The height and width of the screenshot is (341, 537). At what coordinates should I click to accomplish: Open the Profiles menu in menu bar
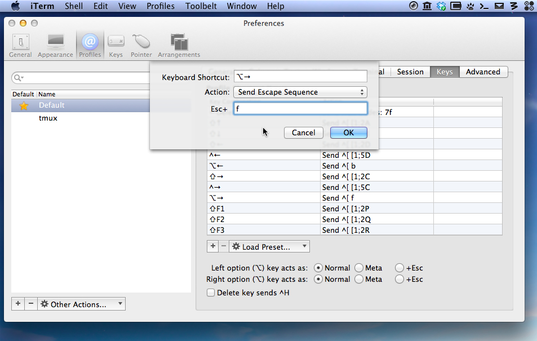pyautogui.click(x=160, y=6)
